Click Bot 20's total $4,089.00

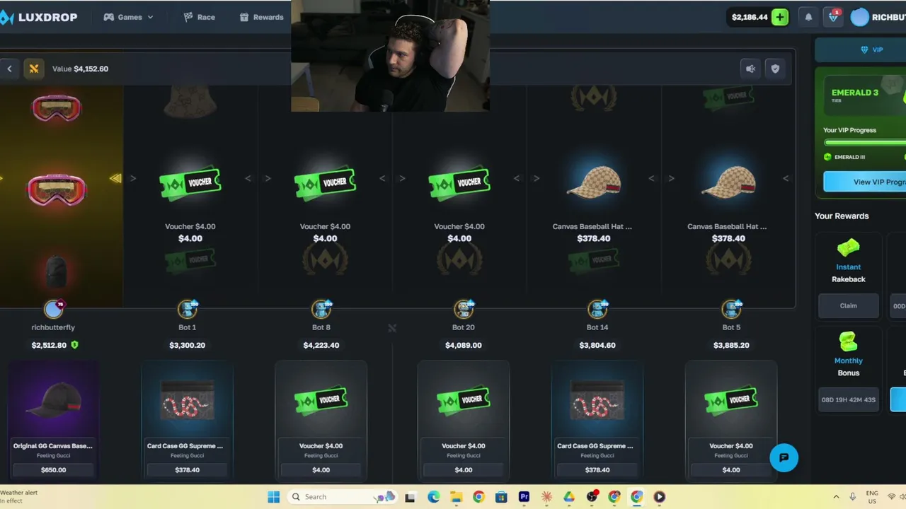point(464,345)
